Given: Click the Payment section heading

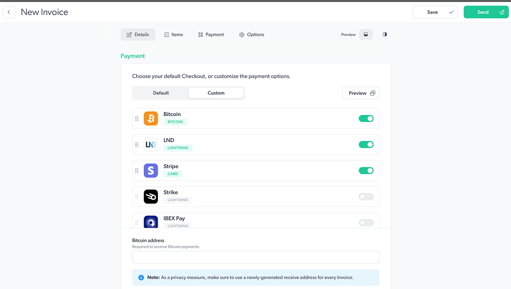Looking at the screenshot, I should [133, 56].
